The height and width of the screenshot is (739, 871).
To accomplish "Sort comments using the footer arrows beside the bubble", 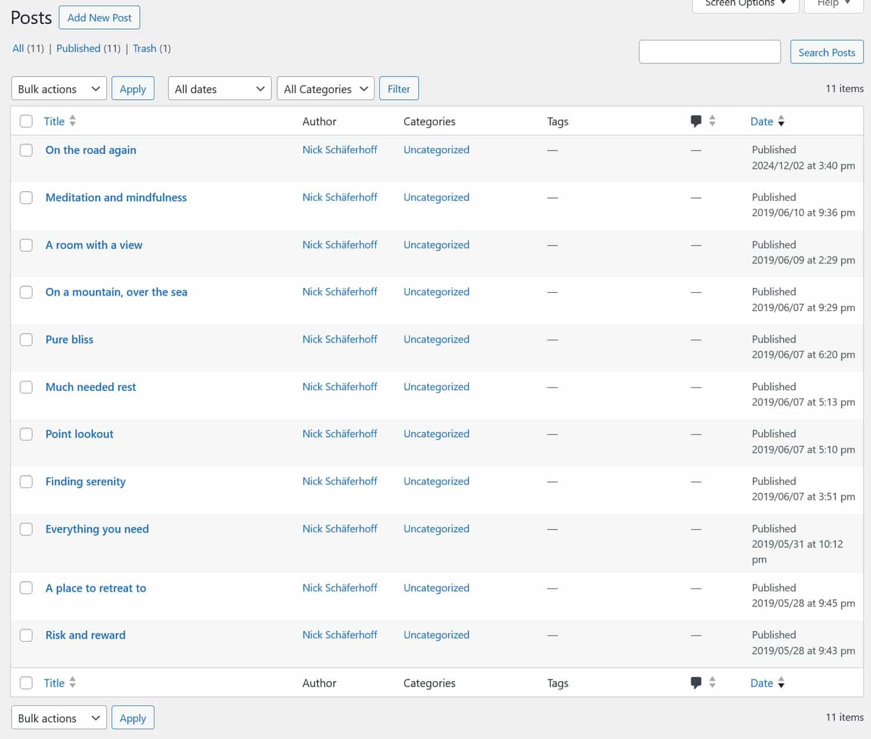I will pos(712,682).
